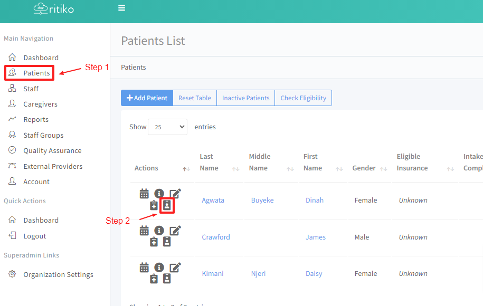
Task: Click the Inactive Patients button
Action: (x=245, y=98)
